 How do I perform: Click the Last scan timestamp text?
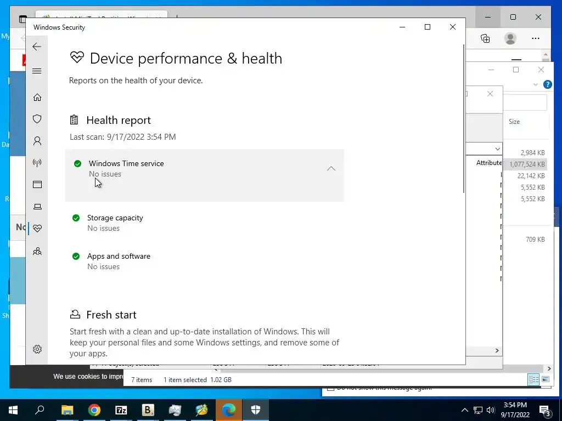122,136
